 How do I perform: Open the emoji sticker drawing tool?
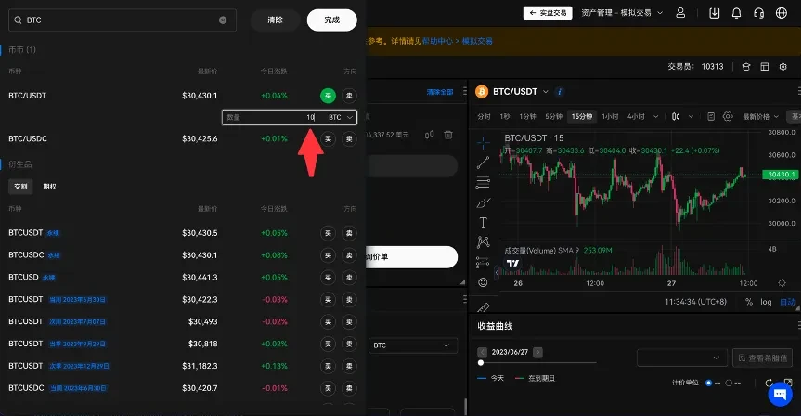(483, 282)
